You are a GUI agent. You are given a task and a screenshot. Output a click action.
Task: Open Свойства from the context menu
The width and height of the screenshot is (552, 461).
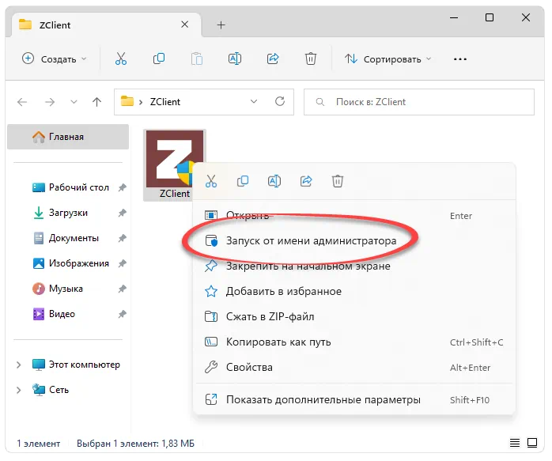point(354,368)
